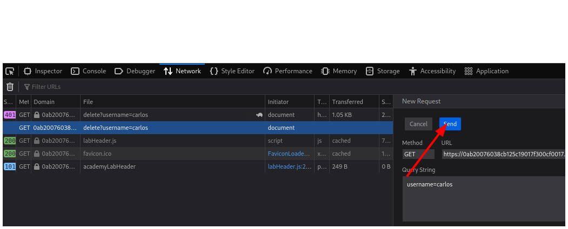The width and height of the screenshot is (568, 229).
Task: Switch to the Console tab
Action: tap(89, 71)
